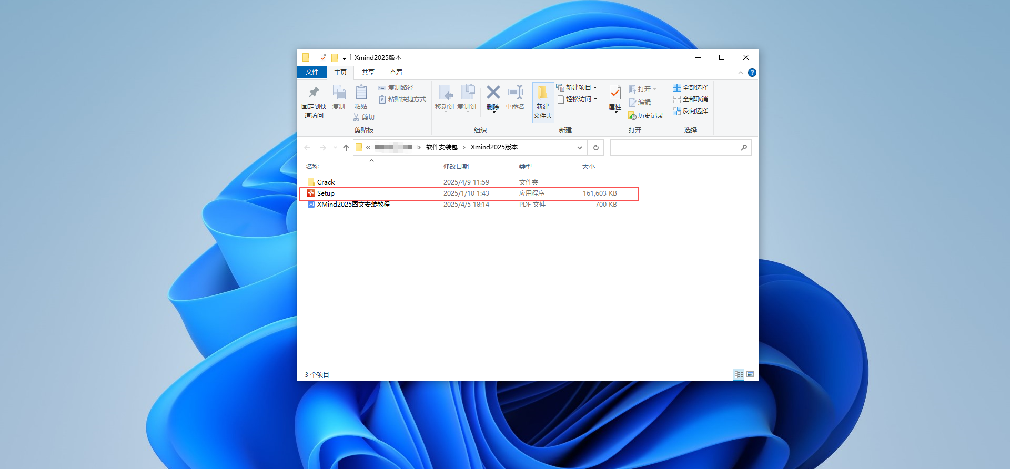1010x469 pixels.
Task: Click the quick access New folder icon in title bar
Action: (x=335, y=58)
